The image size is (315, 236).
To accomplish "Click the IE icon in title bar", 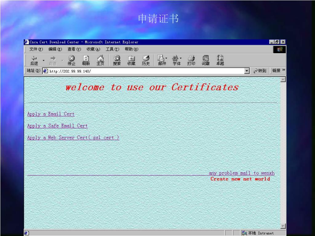I will click(26, 42).
